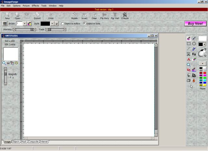Activate the magnifier tool in the tool palette

pyautogui.click(x=188, y=65)
